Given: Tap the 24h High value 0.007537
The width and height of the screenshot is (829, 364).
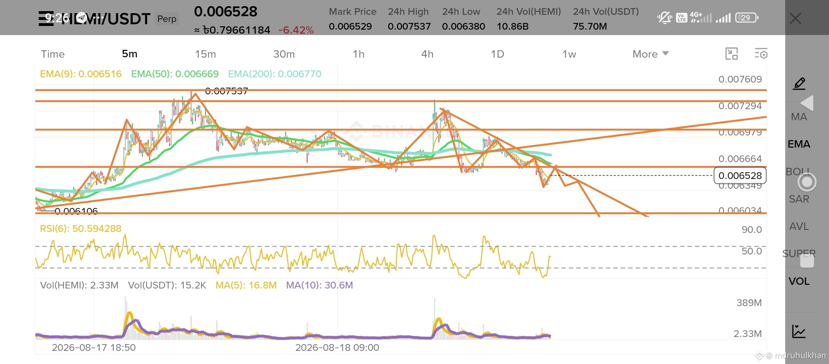Looking at the screenshot, I should [x=409, y=26].
